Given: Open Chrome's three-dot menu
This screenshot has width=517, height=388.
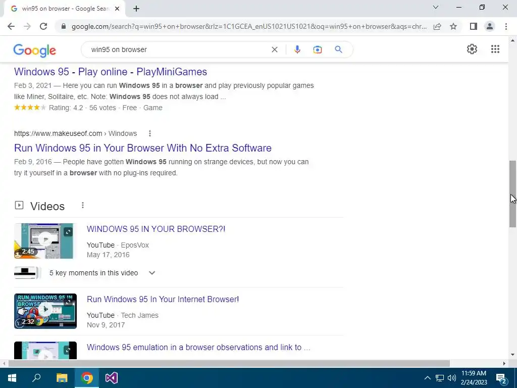Looking at the screenshot, I should click(x=506, y=26).
